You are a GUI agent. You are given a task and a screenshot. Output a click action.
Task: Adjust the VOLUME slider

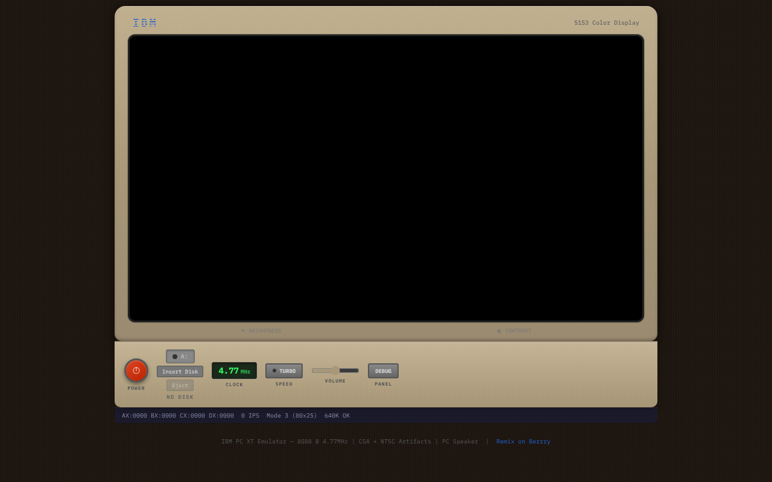pos(335,370)
